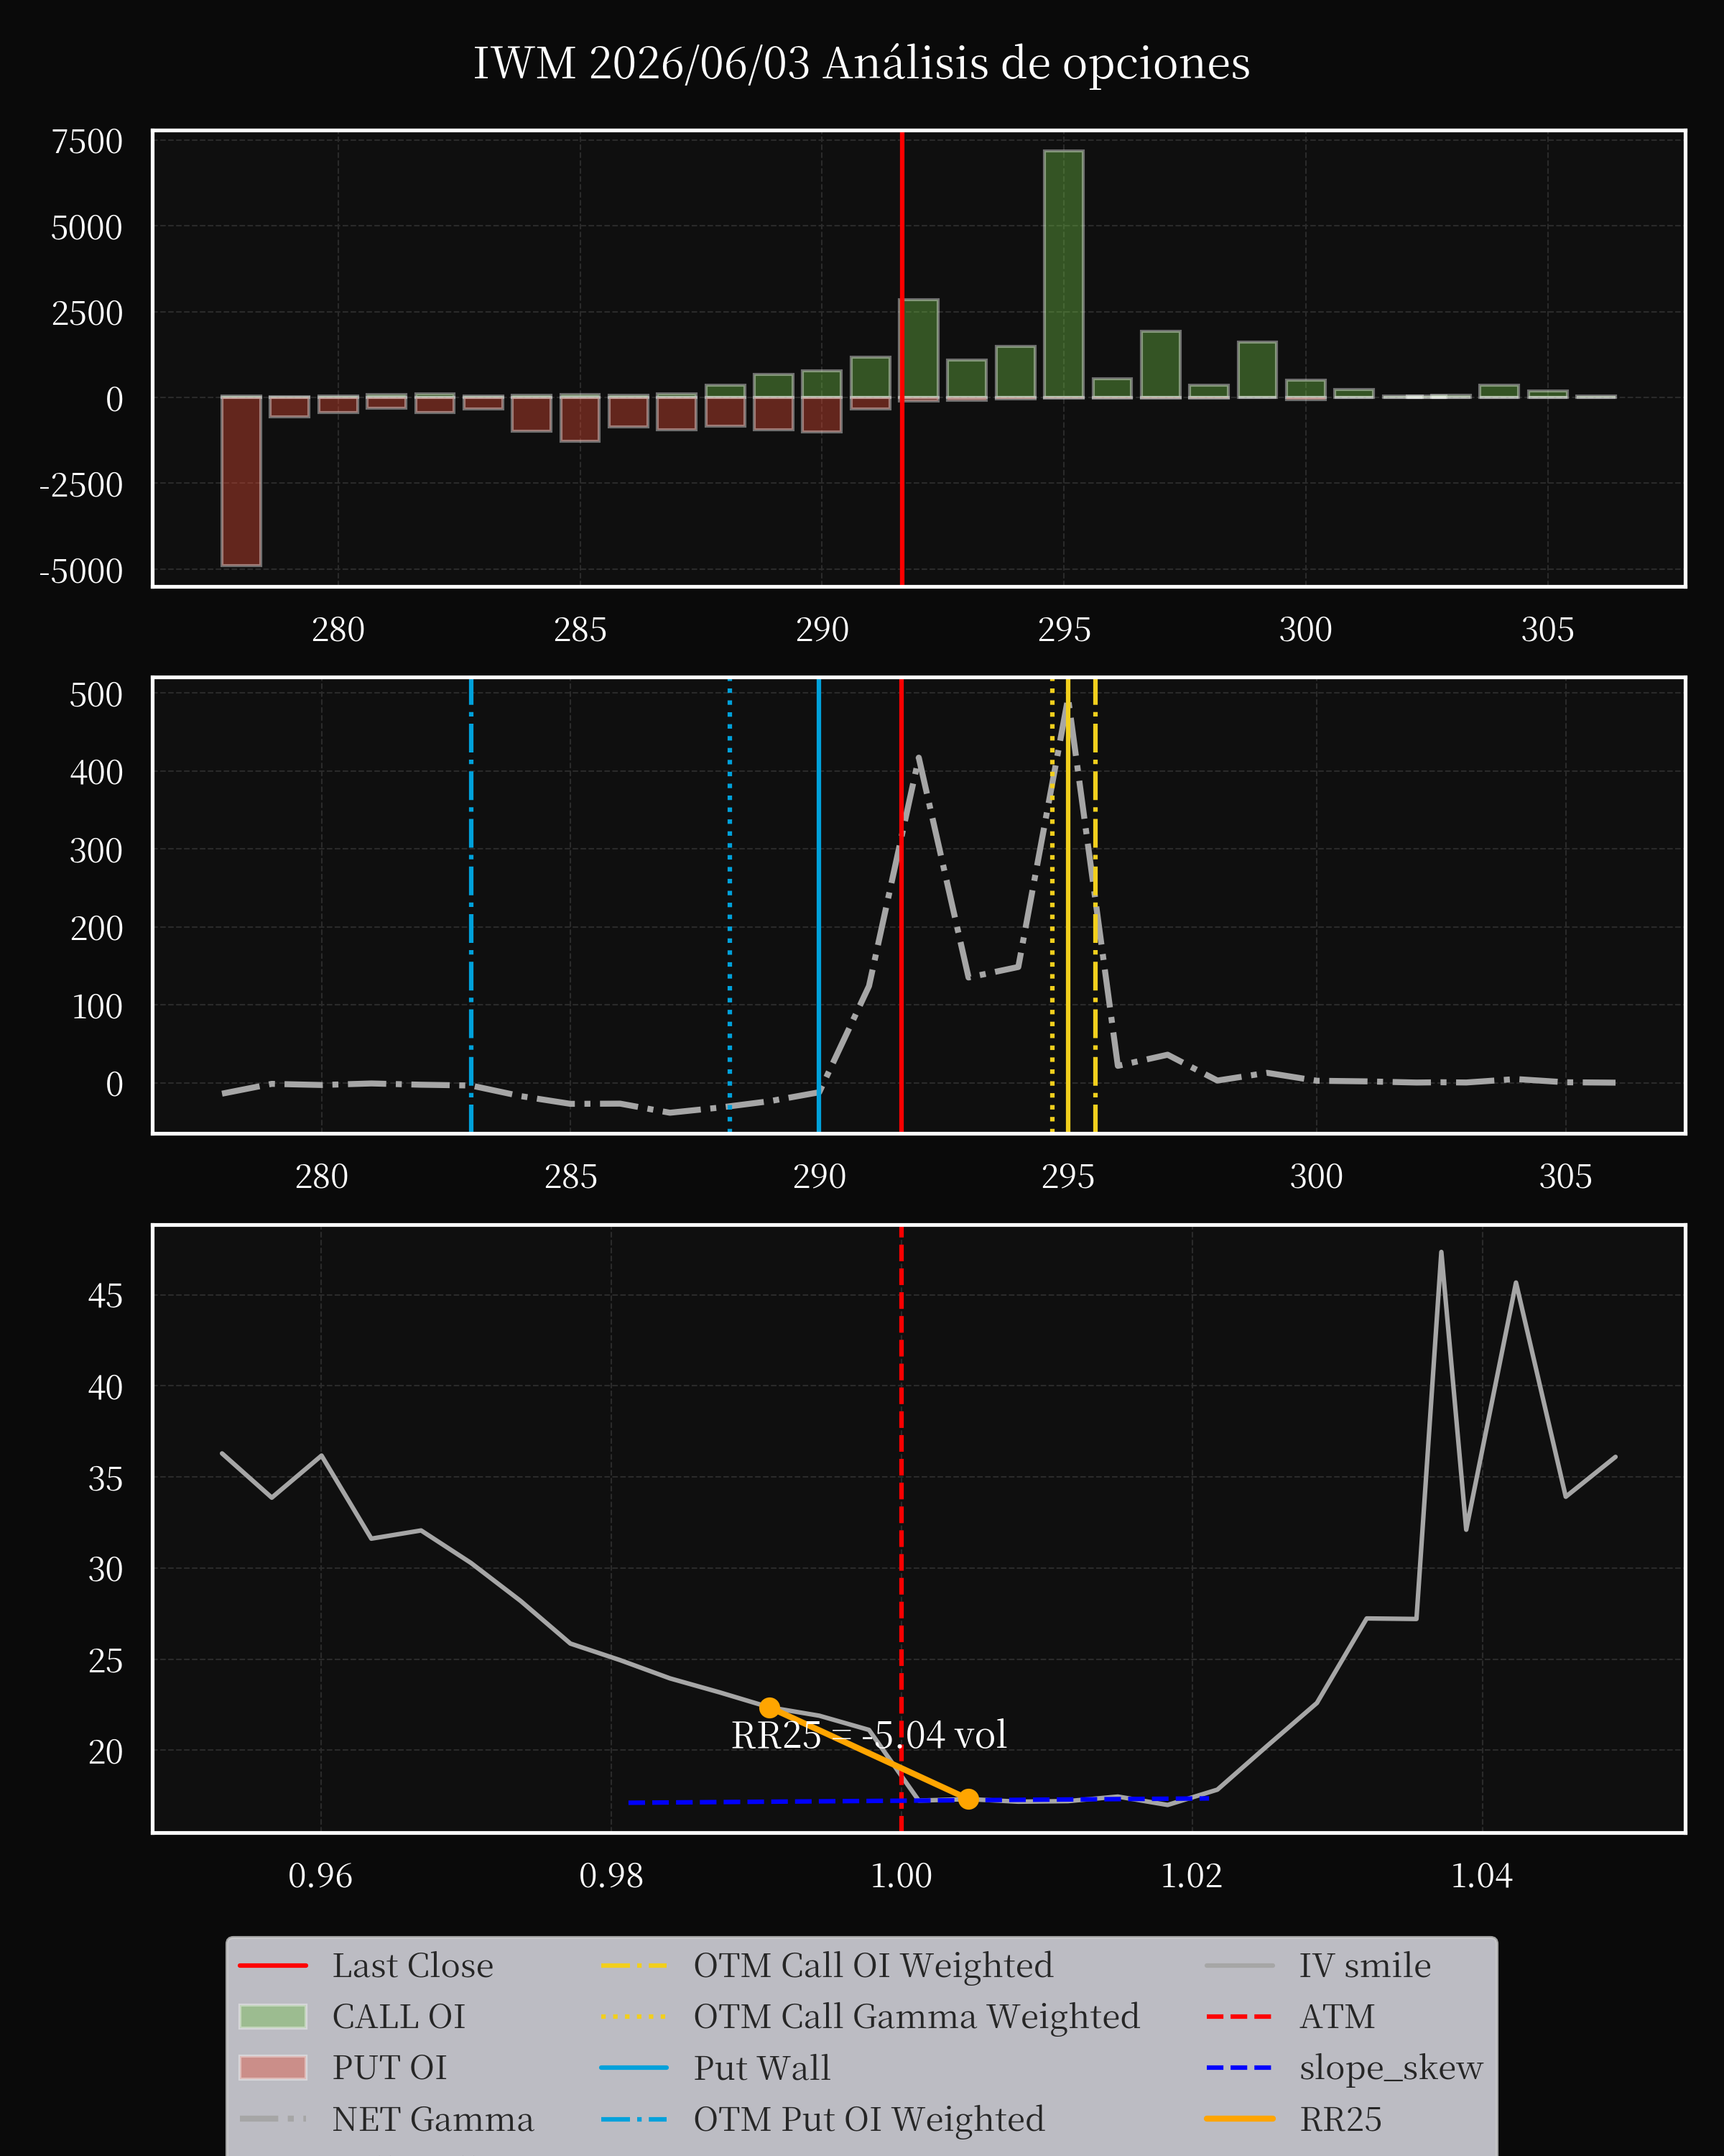Click the net gamma peak near 292

[x=919, y=758]
